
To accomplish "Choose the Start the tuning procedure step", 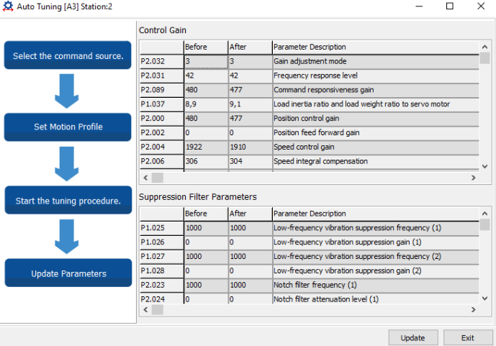I will 68,201.
